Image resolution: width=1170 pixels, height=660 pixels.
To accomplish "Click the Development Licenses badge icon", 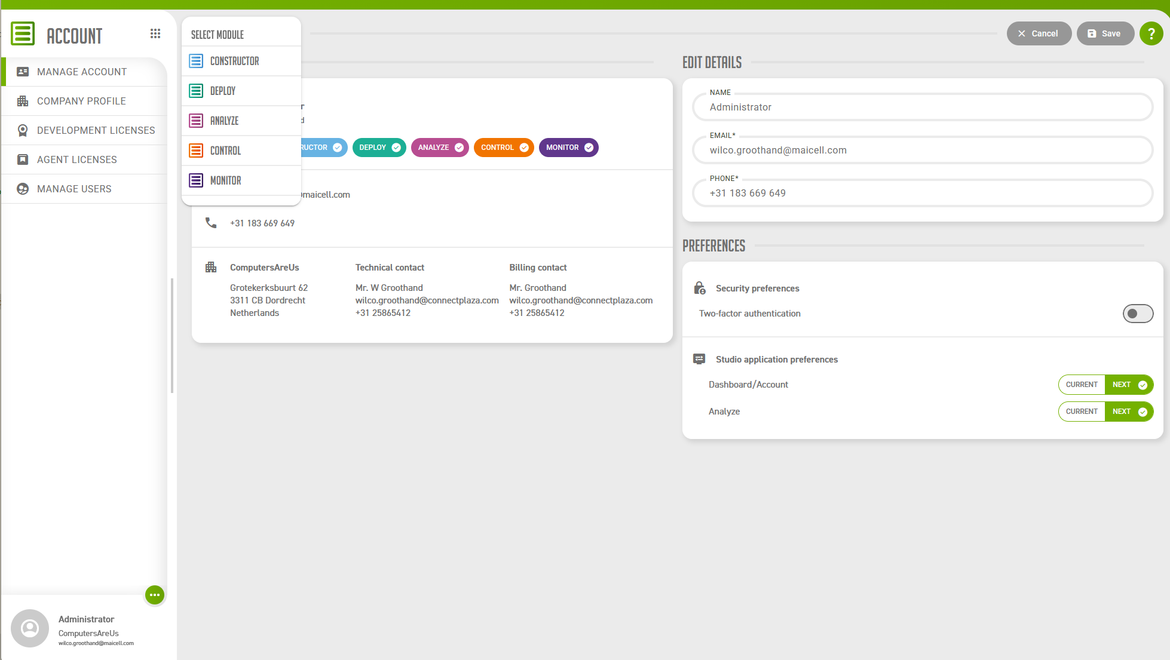I will [x=23, y=130].
